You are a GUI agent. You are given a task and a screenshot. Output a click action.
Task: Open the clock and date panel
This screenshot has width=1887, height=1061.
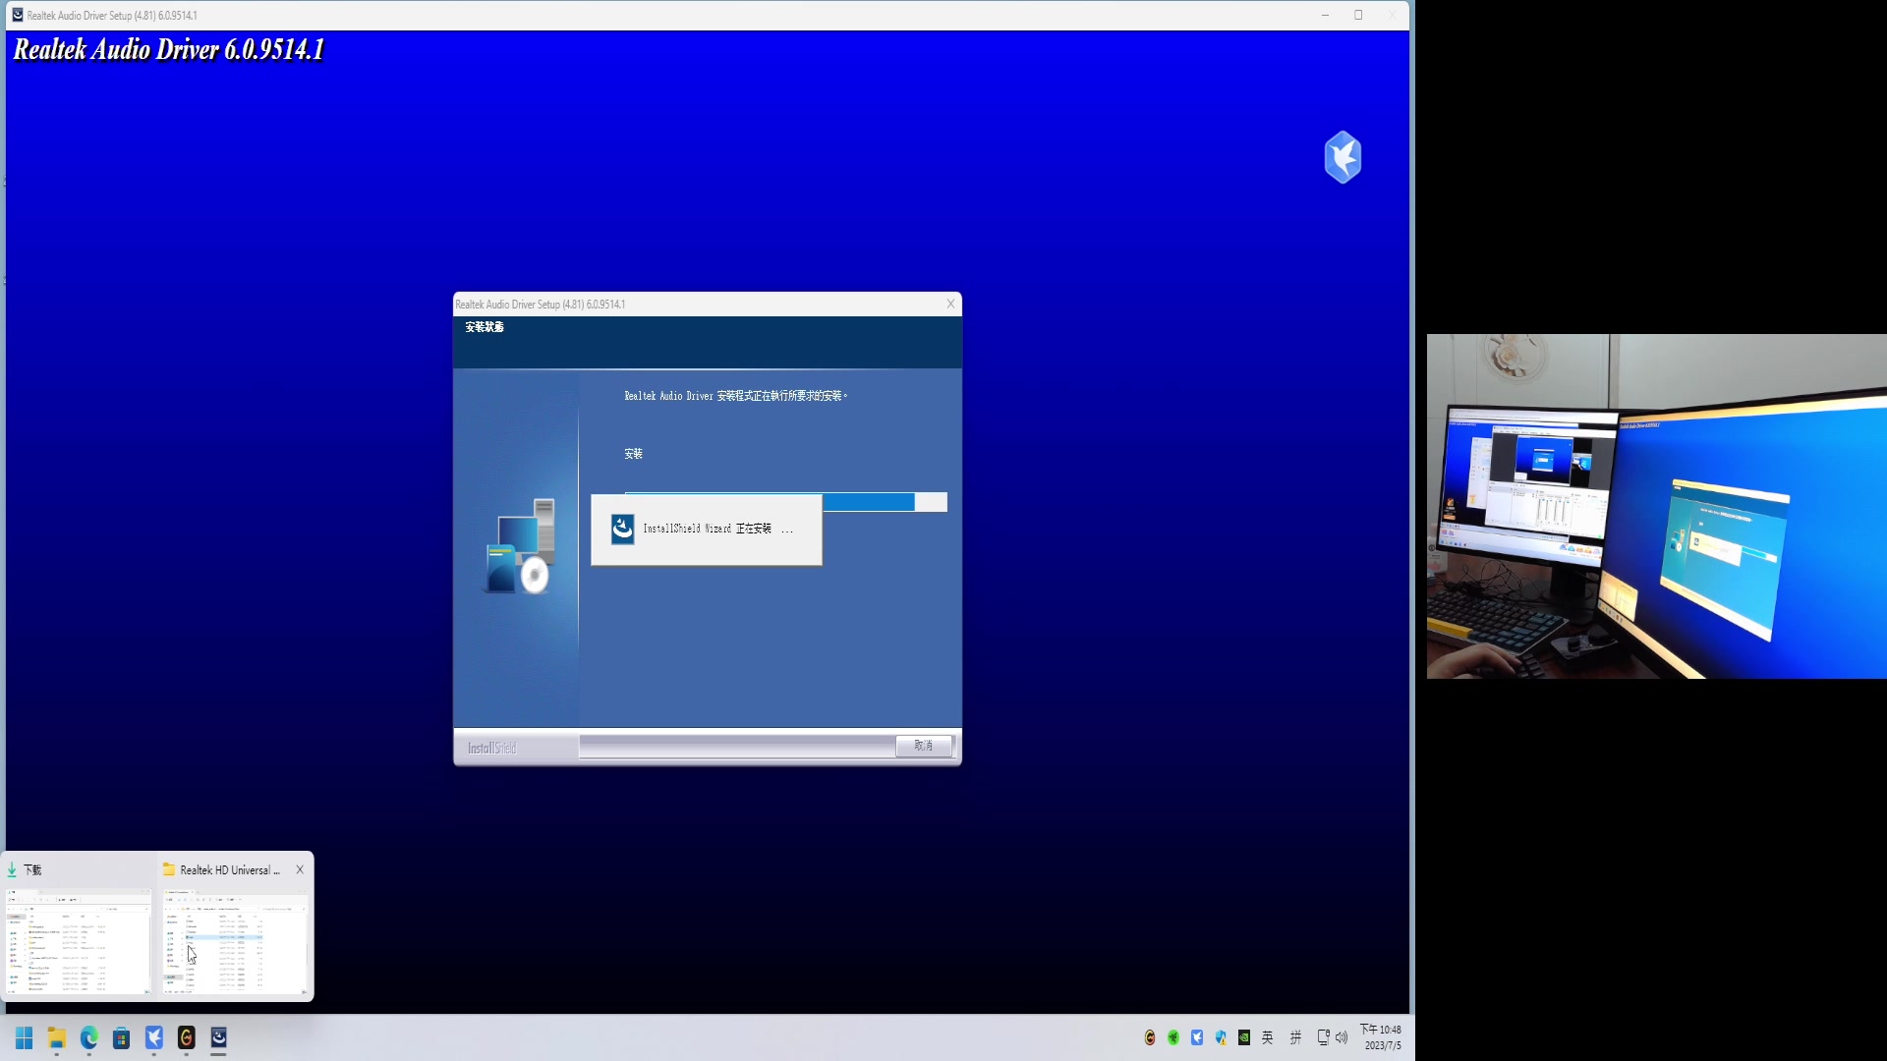pyautogui.click(x=1381, y=1037)
